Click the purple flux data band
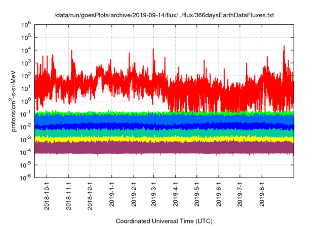This screenshot has height=226, width=324. click(164, 148)
